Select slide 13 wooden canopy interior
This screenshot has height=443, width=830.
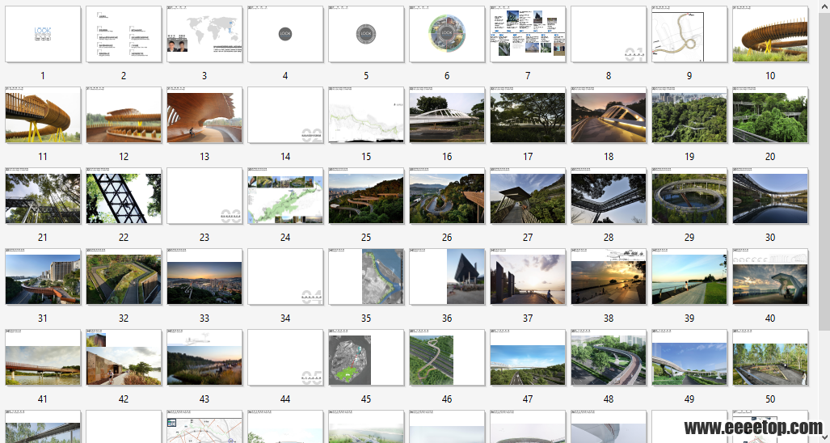pyautogui.click(x=204, y=115)
